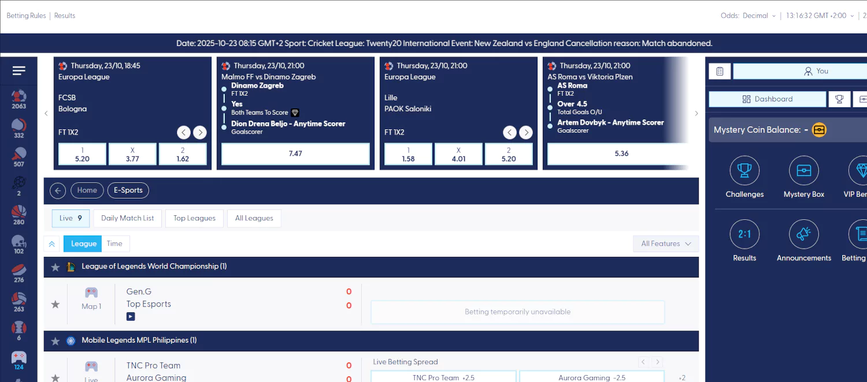
Task: Bet on PAOK Saloniki win at 5.20
Action: 509,154
